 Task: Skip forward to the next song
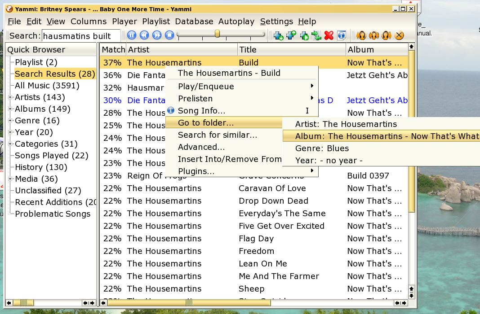pyautogui.click(x=157, y=35)
